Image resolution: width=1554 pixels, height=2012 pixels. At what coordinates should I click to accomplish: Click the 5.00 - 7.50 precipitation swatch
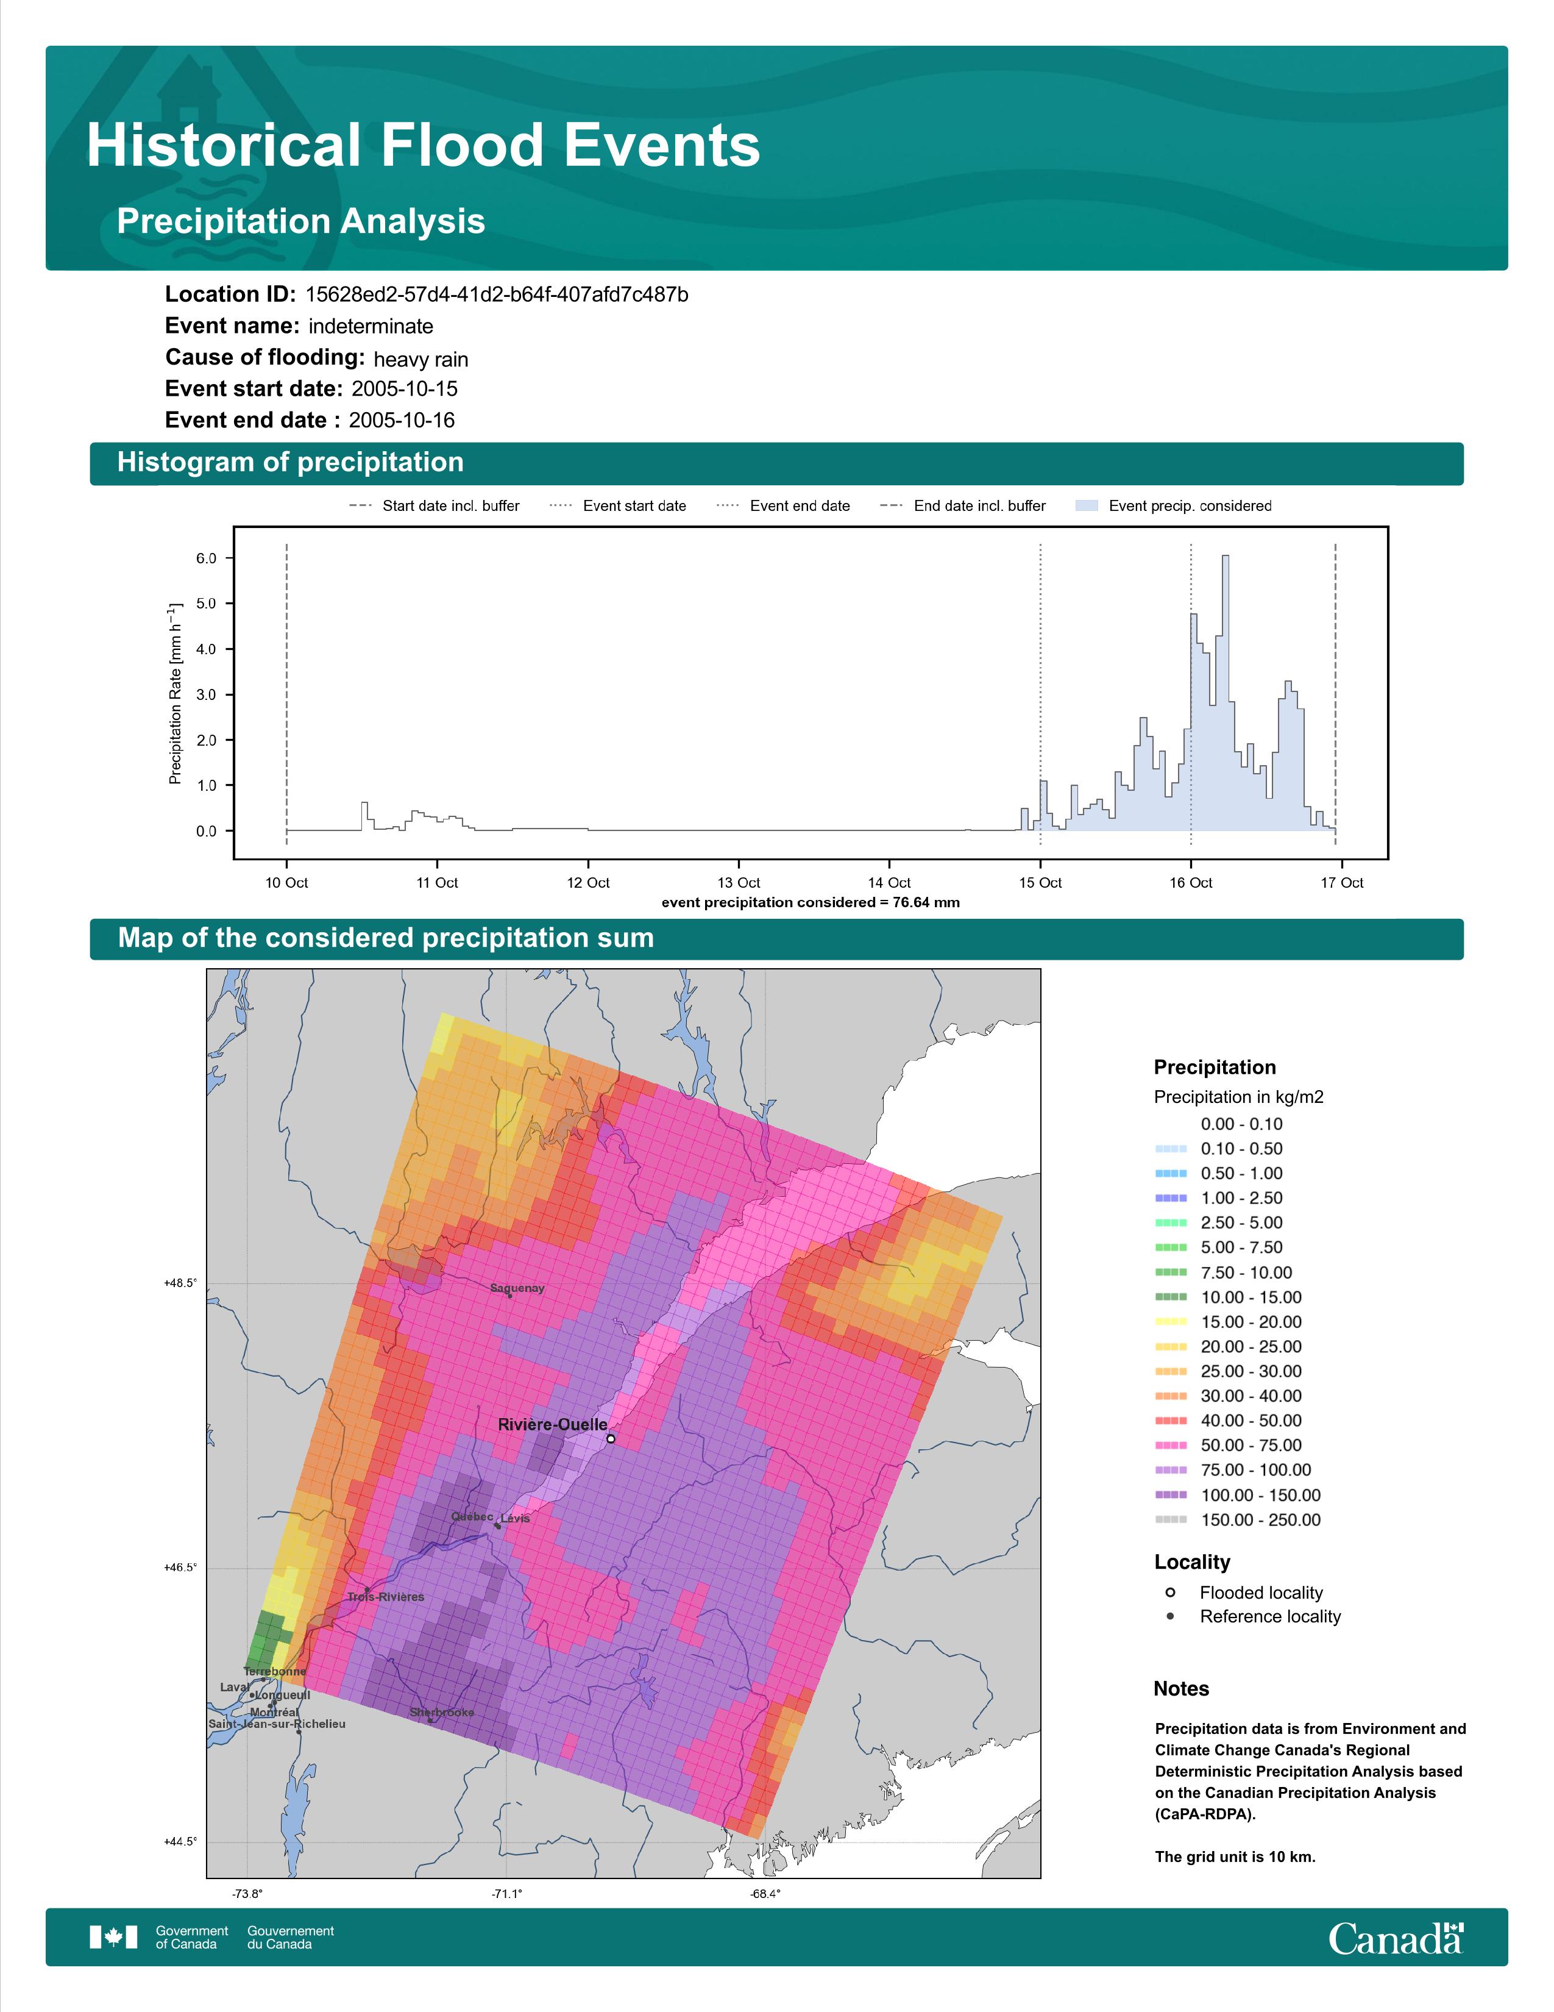1171,1247
